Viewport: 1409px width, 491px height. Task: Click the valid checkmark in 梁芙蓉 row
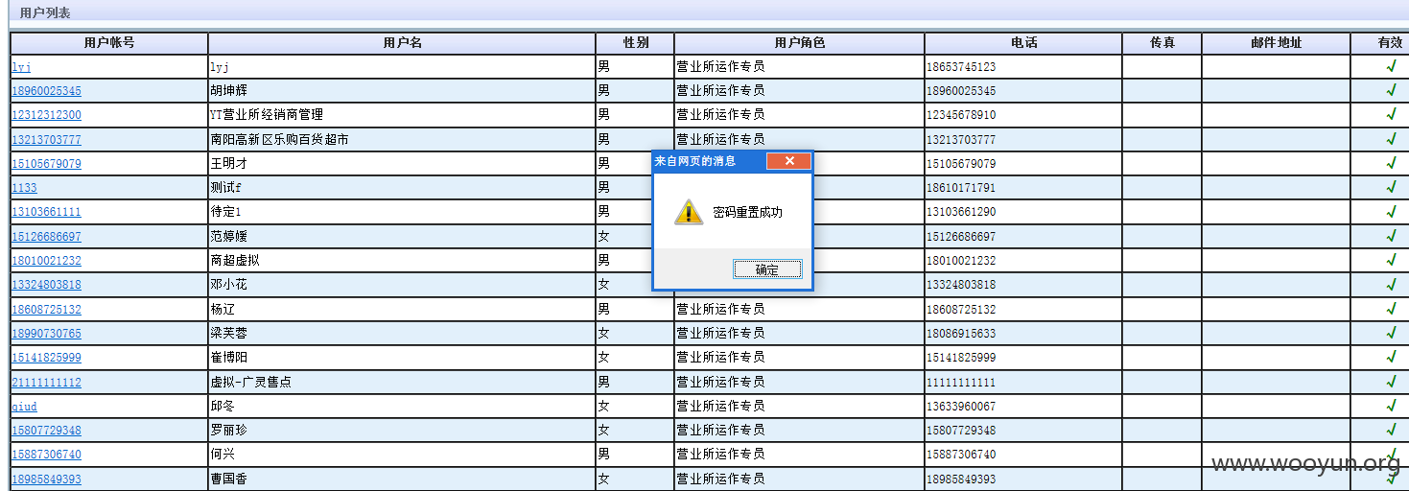pyautogui.click(x=1391, y=333)
